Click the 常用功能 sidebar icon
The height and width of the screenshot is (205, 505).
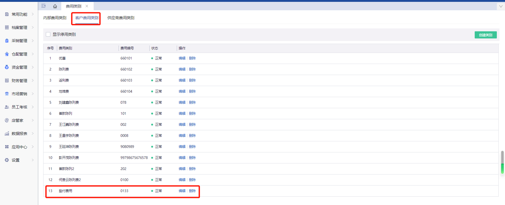(7, 14)
